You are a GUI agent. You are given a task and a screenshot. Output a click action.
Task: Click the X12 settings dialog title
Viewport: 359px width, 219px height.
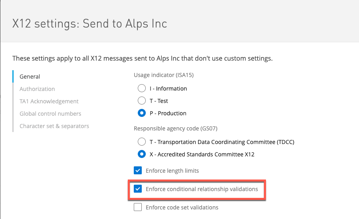click(89, 24)
